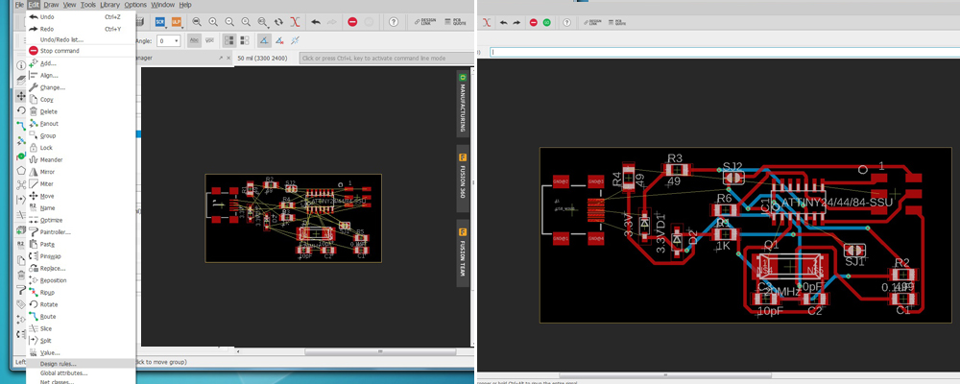Click red stop icon in left window toolbar
This screenshot has height=384, width=960.
click(x=352, y=22)
